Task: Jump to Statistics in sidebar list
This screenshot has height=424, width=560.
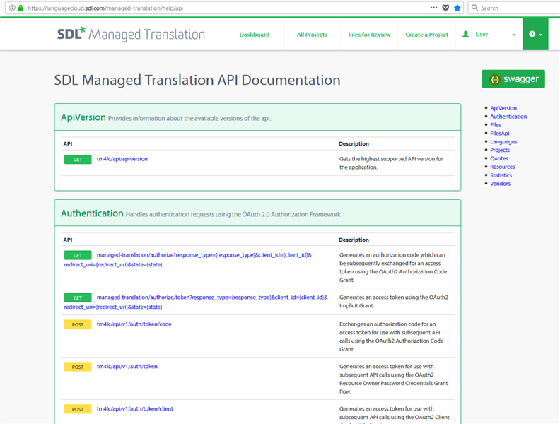Action: 501,175
